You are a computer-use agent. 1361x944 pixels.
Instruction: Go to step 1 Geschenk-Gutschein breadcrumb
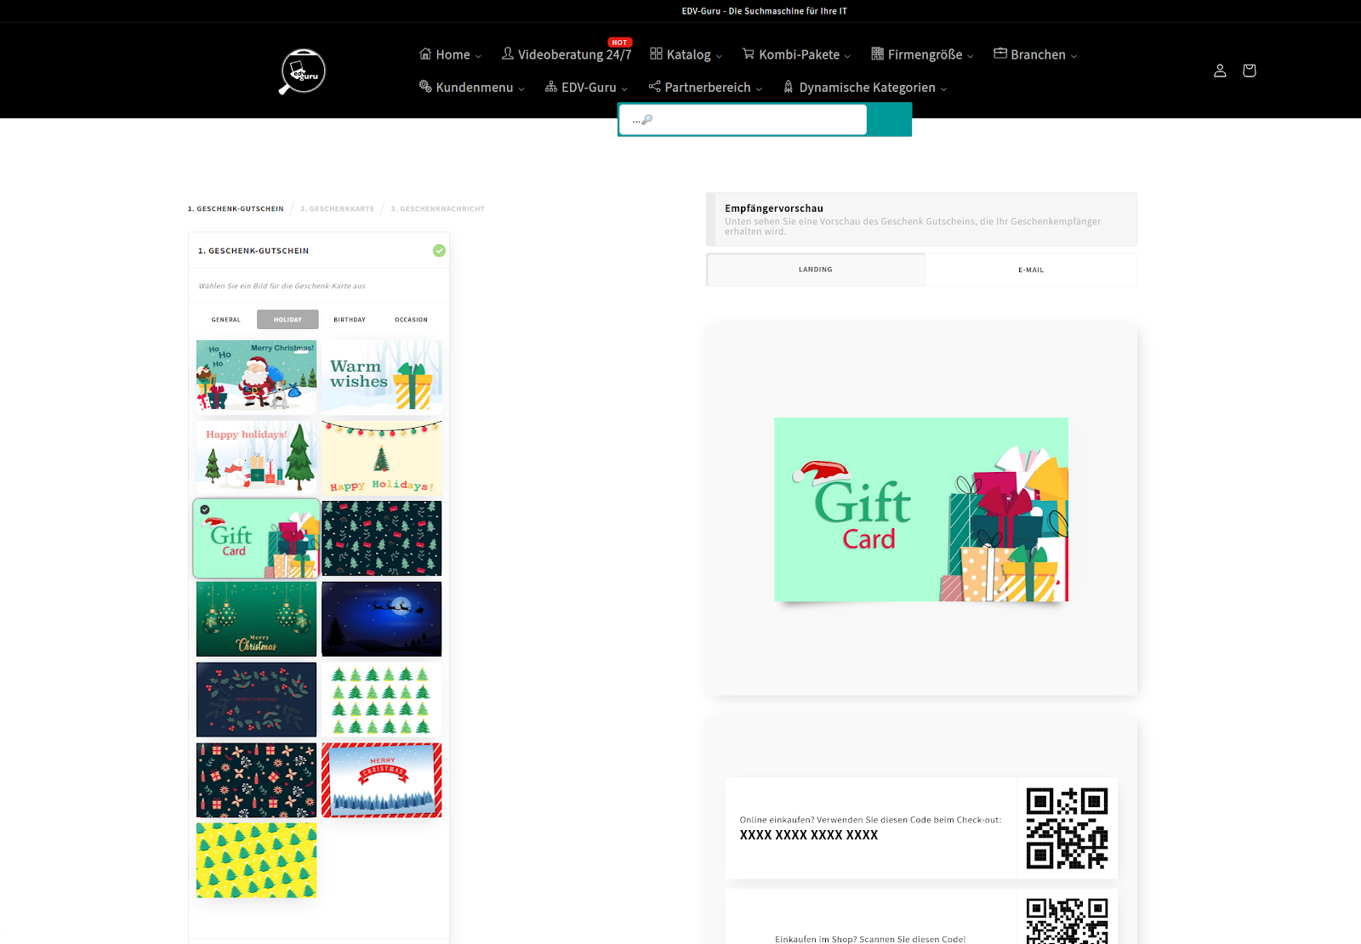[236, 208]
